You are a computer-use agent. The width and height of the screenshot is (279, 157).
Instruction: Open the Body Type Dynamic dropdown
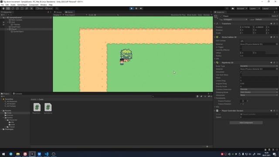click(x=259, y=66)
